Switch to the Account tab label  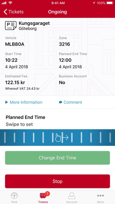click(72, 202)
